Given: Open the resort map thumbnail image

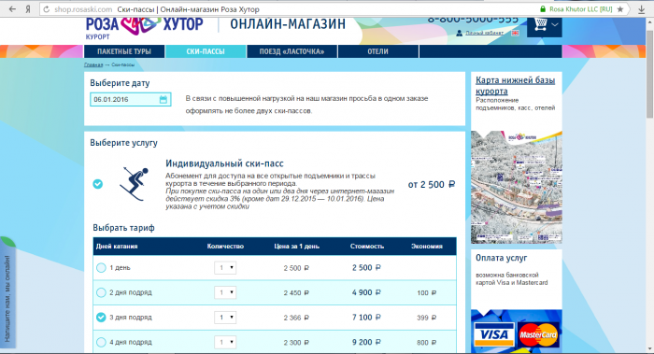Looking at the screenshot, I should point(517,187).
